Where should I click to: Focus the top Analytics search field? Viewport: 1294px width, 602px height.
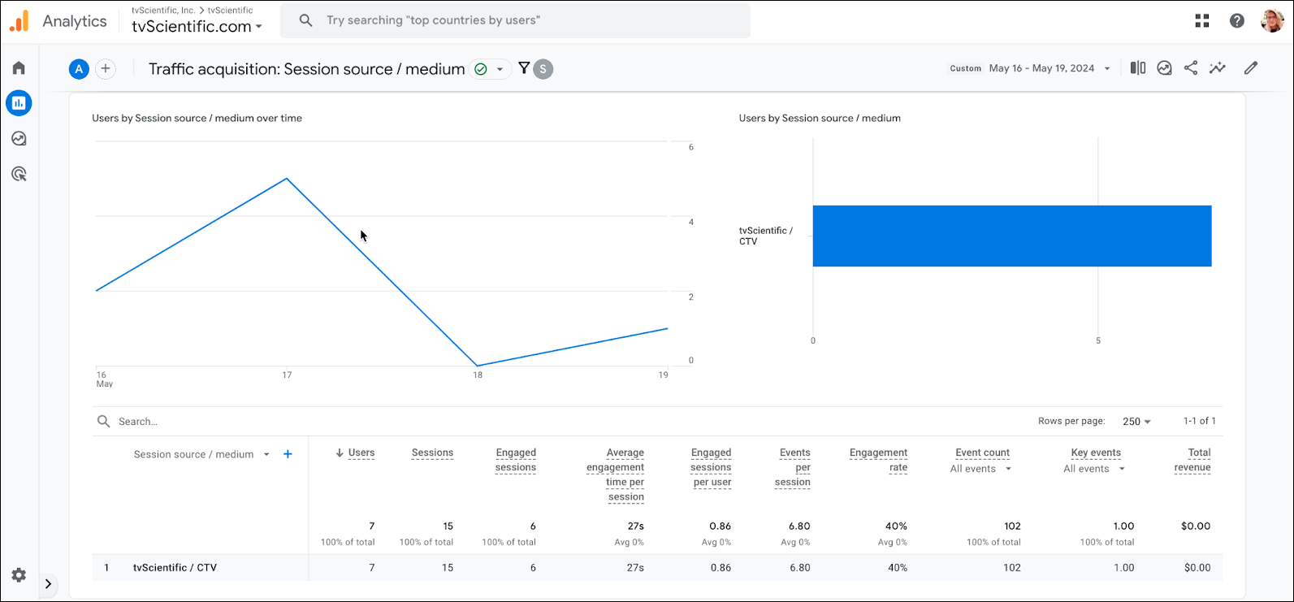tap(515, 20)
